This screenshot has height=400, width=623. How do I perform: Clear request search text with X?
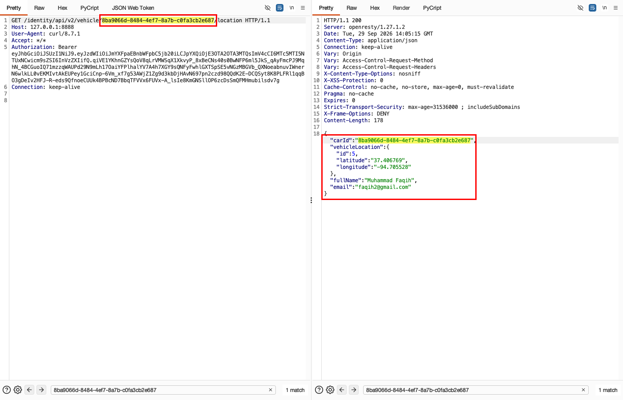(x=271, y=390)
